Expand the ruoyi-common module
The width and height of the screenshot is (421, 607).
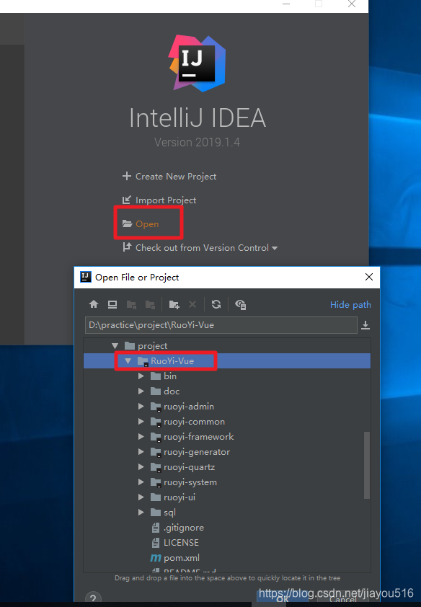click(x=141, y=422)
